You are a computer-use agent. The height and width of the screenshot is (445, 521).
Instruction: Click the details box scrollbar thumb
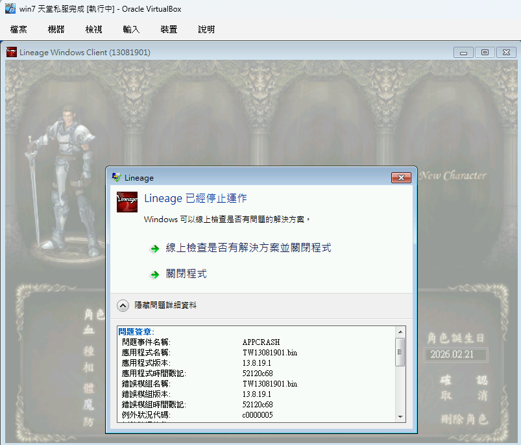[400, 352]
